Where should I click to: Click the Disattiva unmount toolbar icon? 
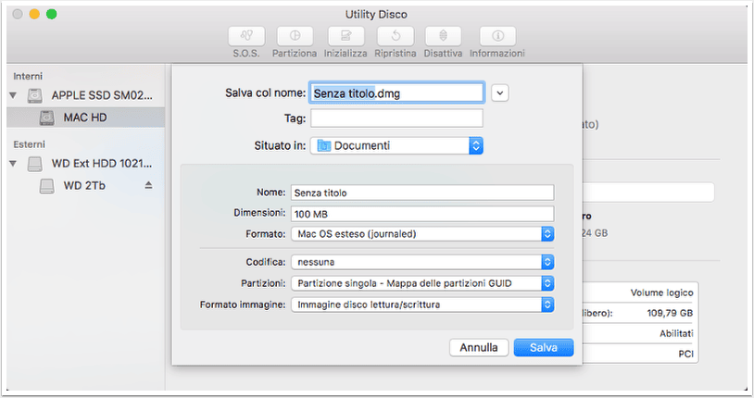[x=443, y=36]
